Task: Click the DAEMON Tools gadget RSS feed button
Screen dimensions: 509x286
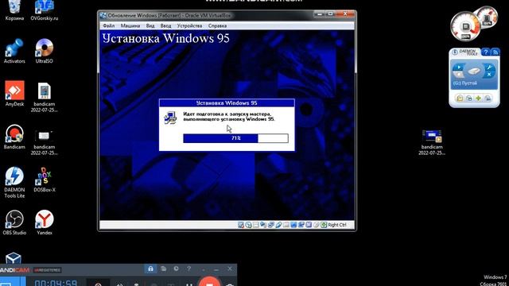Action: click(495, 52)
